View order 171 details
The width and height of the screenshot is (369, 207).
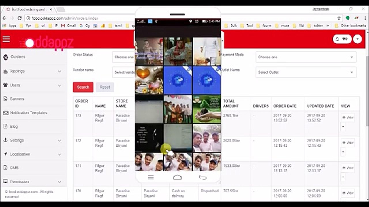348,168
